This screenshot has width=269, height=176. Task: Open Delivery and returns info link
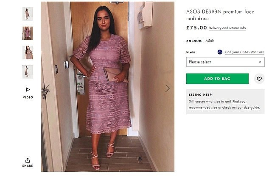pos(227,28)
